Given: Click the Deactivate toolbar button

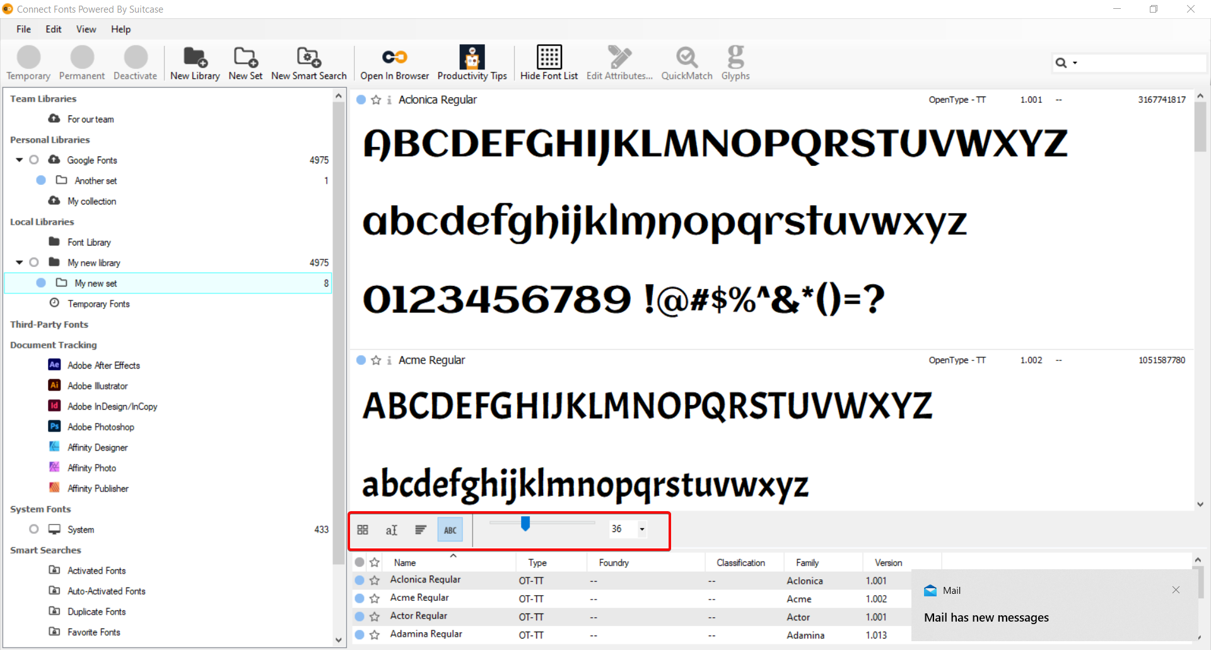Looking at the screenshot, I should pyautogui.click(x=135, y=63).
